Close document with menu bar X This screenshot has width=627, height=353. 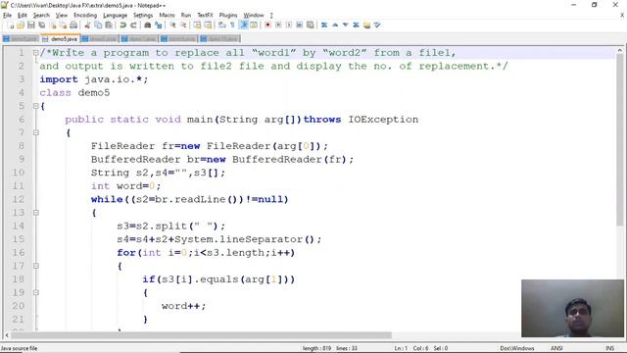[x=622, y=16]
